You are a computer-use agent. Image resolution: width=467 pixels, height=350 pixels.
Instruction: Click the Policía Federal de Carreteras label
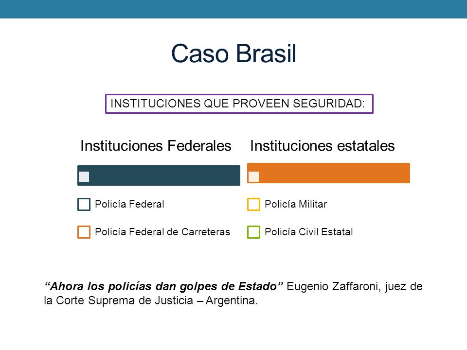pos(162,232)
